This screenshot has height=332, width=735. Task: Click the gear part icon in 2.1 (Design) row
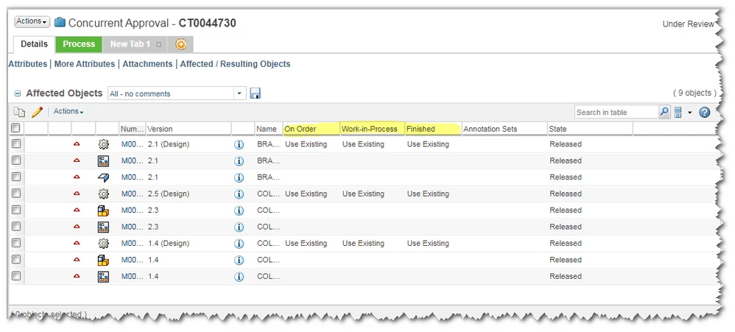[x=104, y=144]
